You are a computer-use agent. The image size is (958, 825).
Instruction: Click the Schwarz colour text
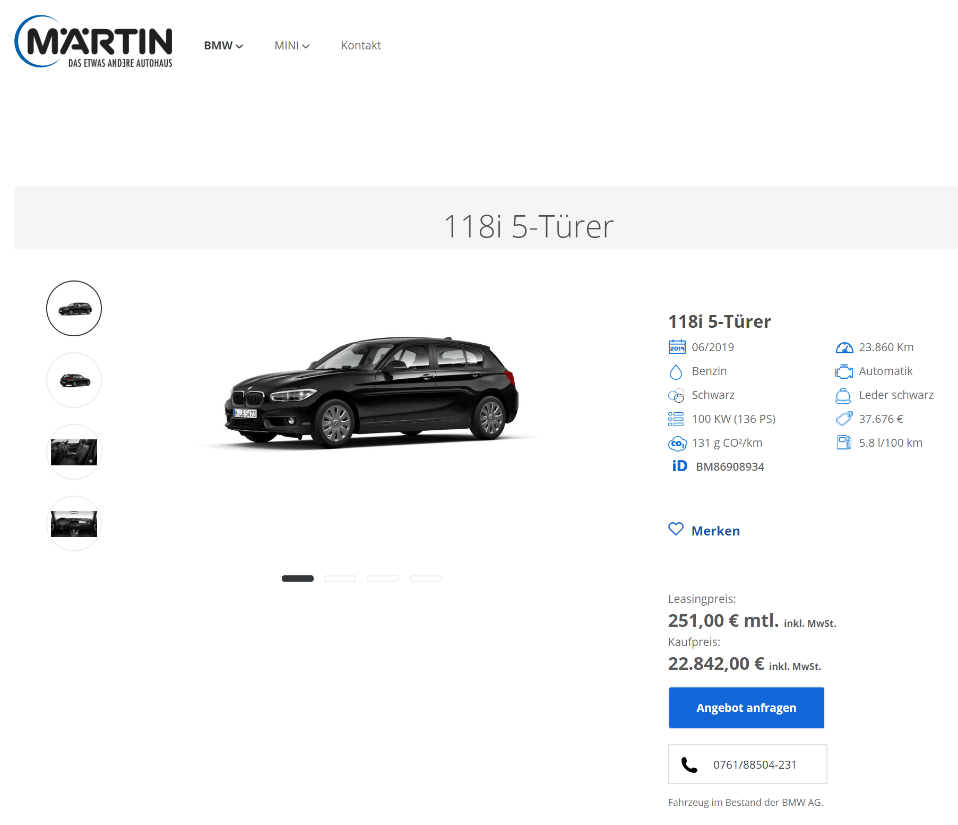[x=713, y=395]
